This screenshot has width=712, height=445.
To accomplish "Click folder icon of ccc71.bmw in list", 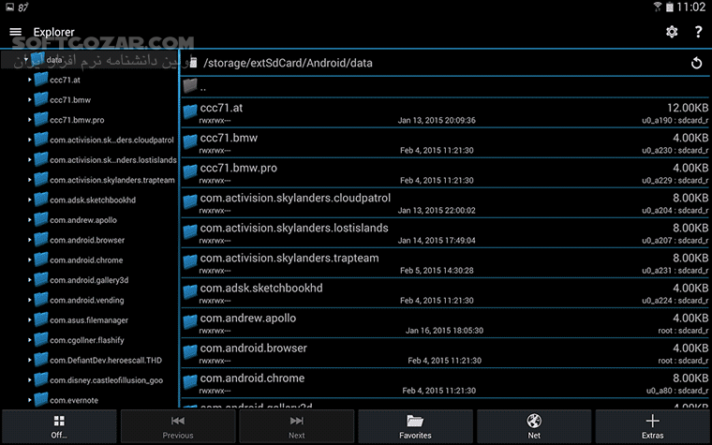I will (190, 141).
